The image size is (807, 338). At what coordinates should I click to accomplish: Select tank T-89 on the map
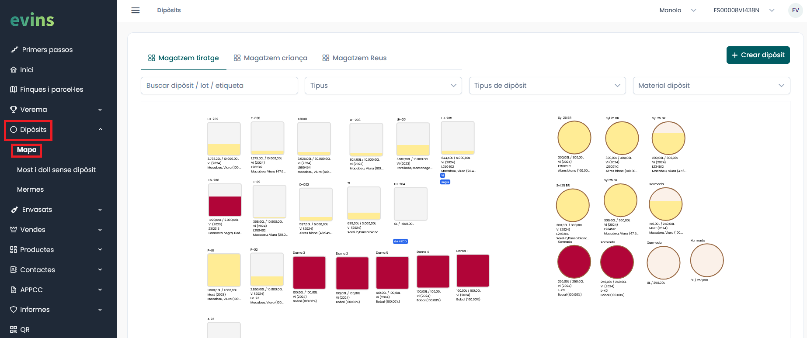click(269, 202)
